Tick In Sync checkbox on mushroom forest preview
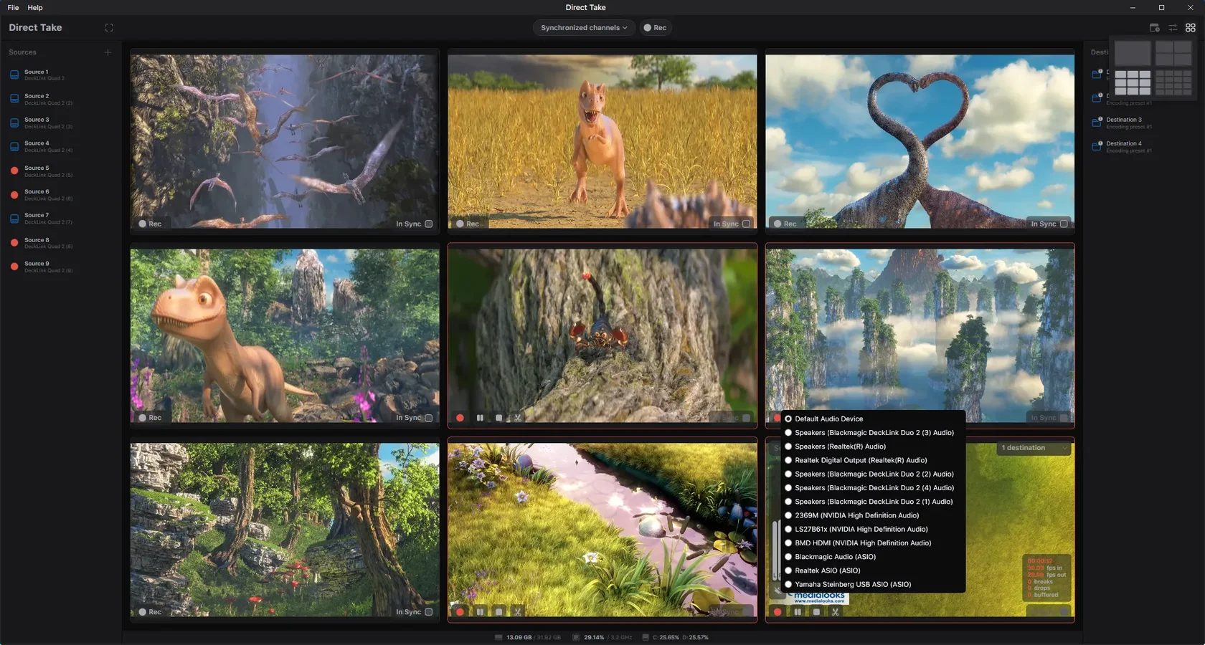1205x645 pixels. 429,612
